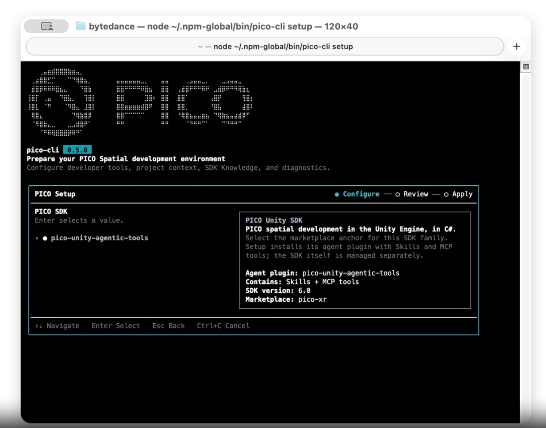Click 'Enter selects a value.' hint
546x428 pixels.
[79, 220]
